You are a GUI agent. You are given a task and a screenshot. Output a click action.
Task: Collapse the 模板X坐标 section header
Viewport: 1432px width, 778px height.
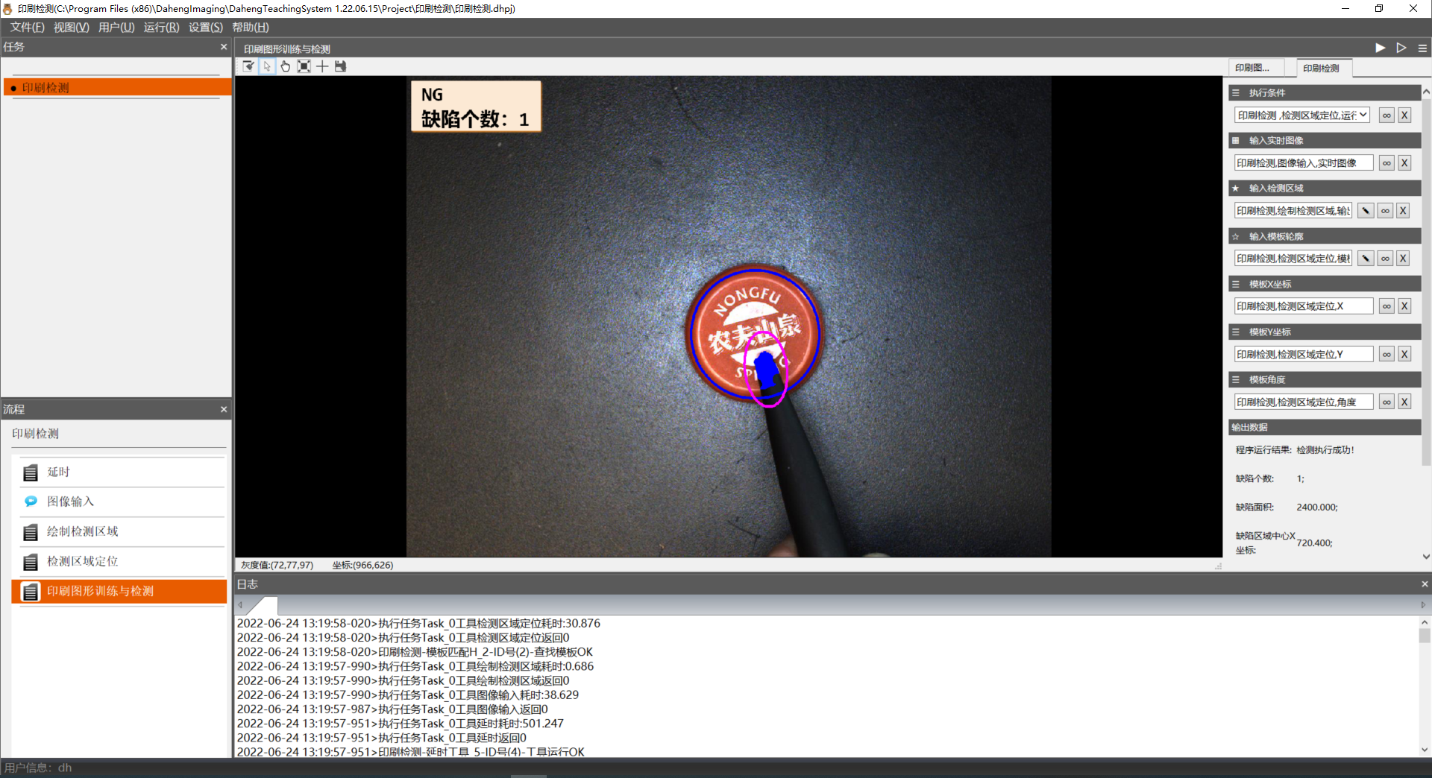(1324, 284)
